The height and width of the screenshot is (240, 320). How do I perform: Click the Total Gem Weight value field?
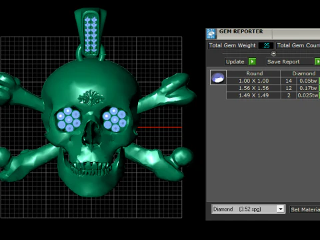[266, 45]
